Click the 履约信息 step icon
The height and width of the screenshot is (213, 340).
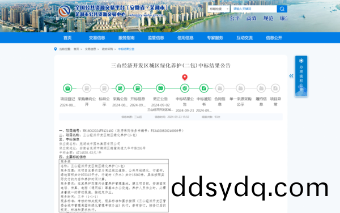[261, 88]
